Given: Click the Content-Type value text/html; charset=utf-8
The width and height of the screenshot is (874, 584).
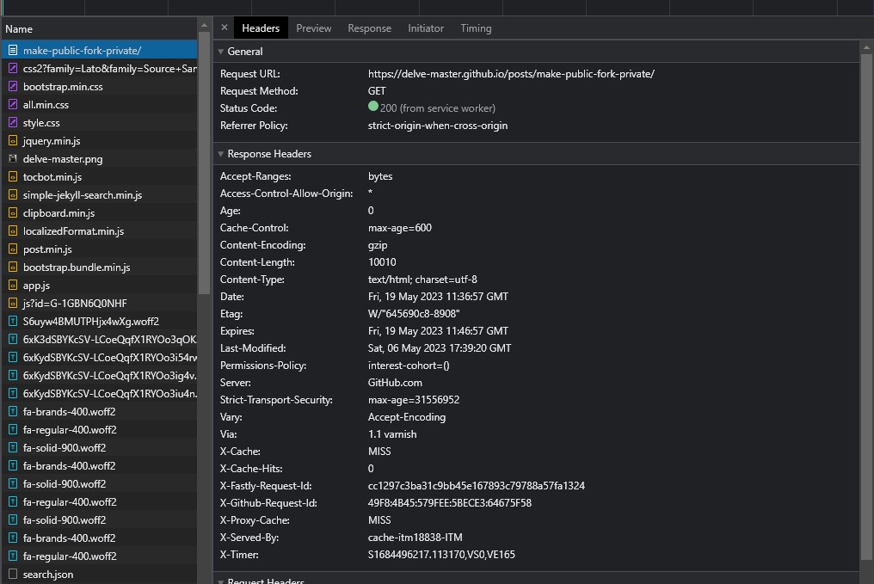Looking at the screenshot, I should pyautogui.click(x=422, y=280).
